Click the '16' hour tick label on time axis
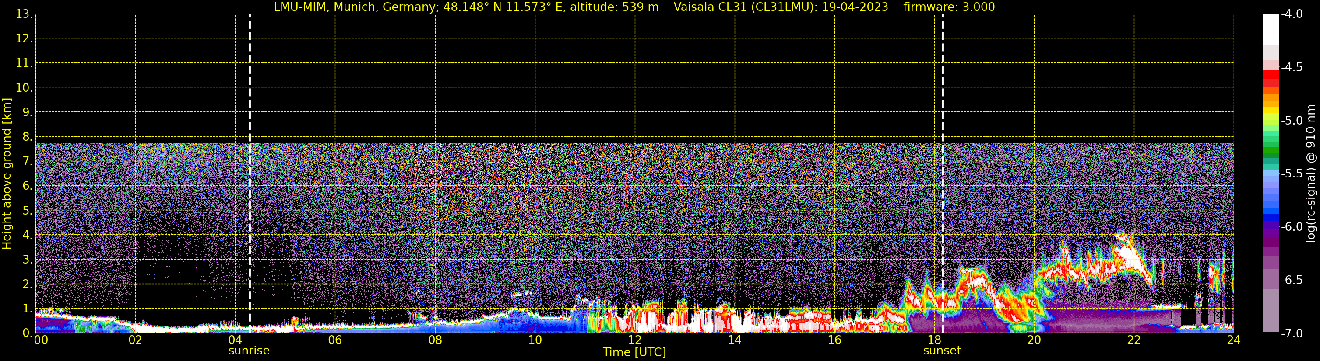 [x=834, y=340]
